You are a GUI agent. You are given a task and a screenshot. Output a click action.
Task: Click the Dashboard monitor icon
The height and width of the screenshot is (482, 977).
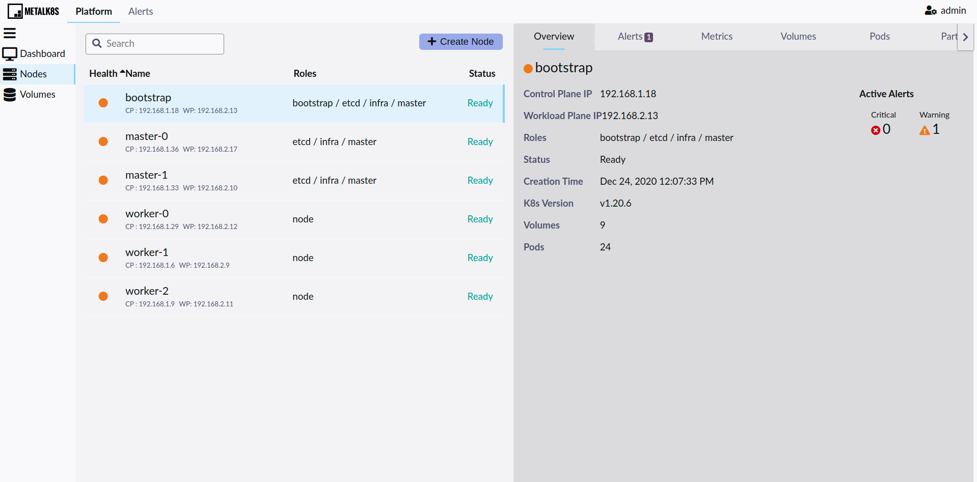click(10, 53)
